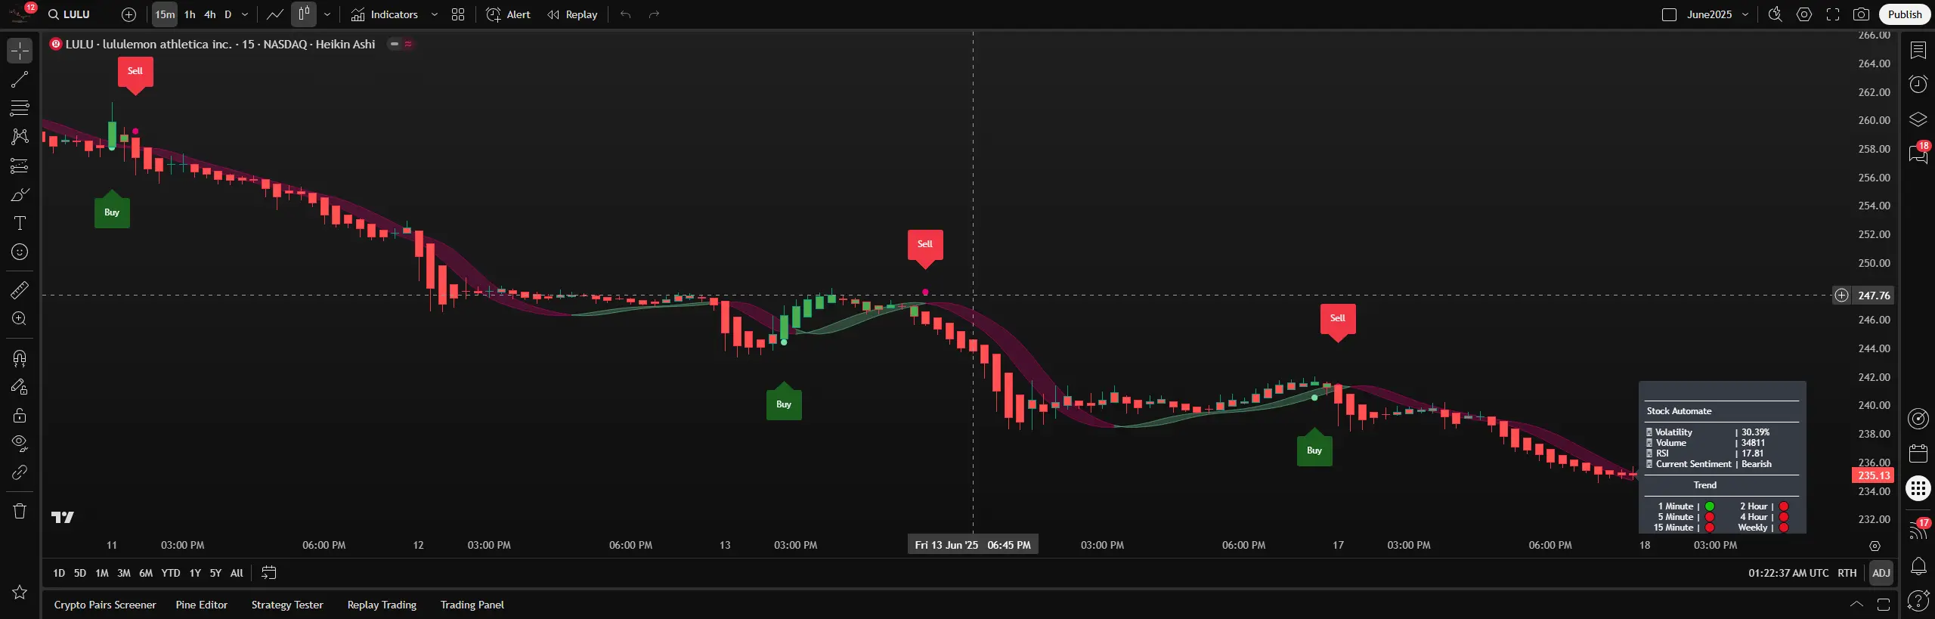Open the Fibonacci retracement tools
1935x619 pixels.
click(20, 108)
